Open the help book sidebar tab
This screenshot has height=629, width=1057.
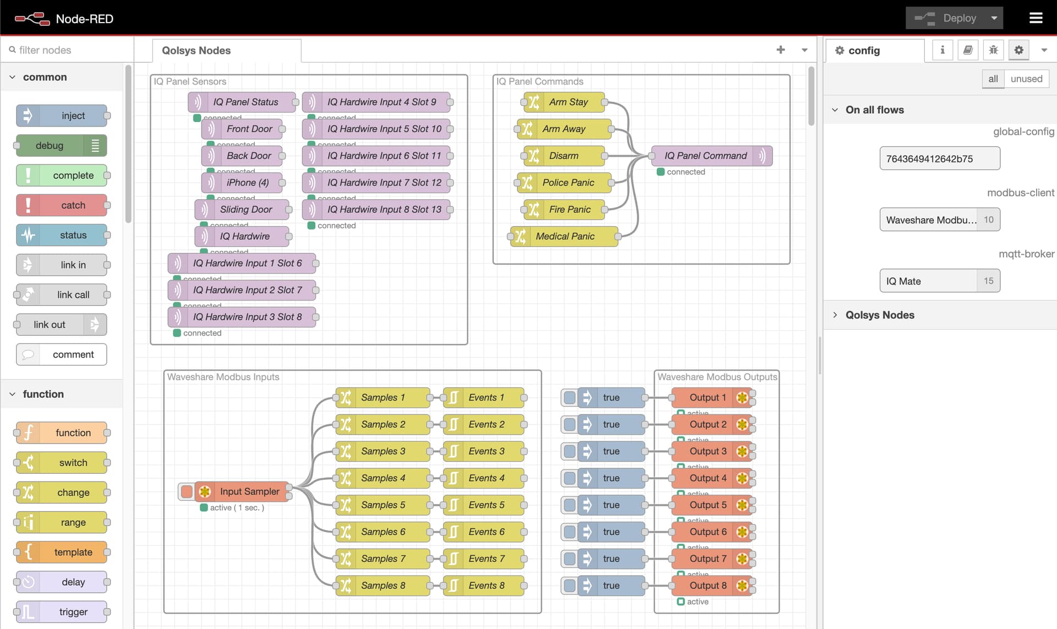(968, 50)
